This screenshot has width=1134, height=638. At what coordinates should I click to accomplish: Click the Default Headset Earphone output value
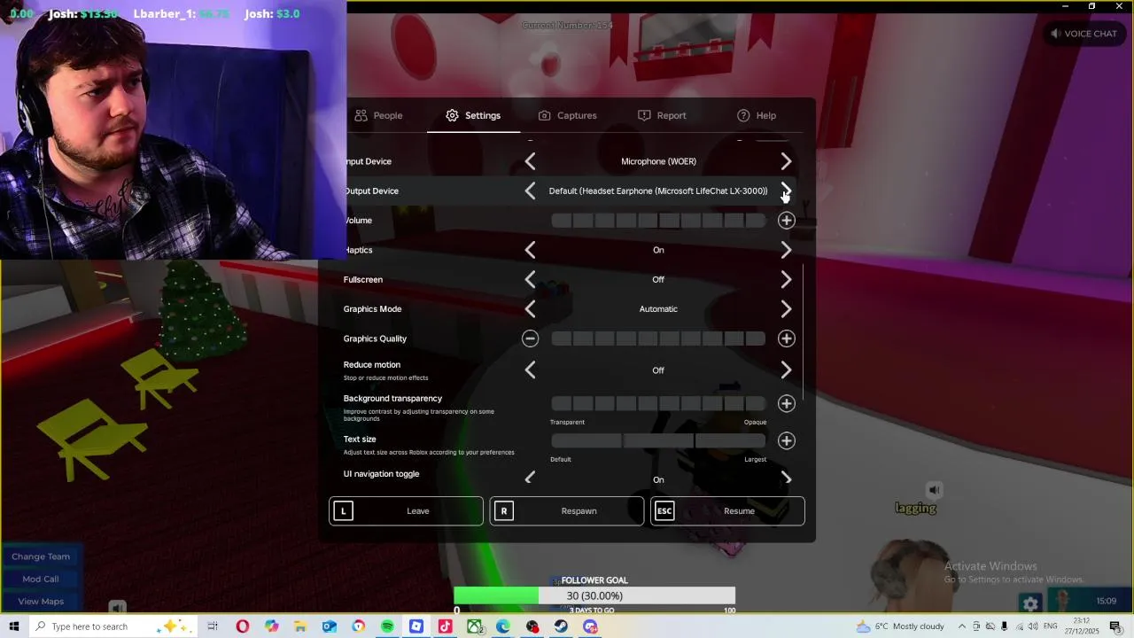[x=658, y=191]
